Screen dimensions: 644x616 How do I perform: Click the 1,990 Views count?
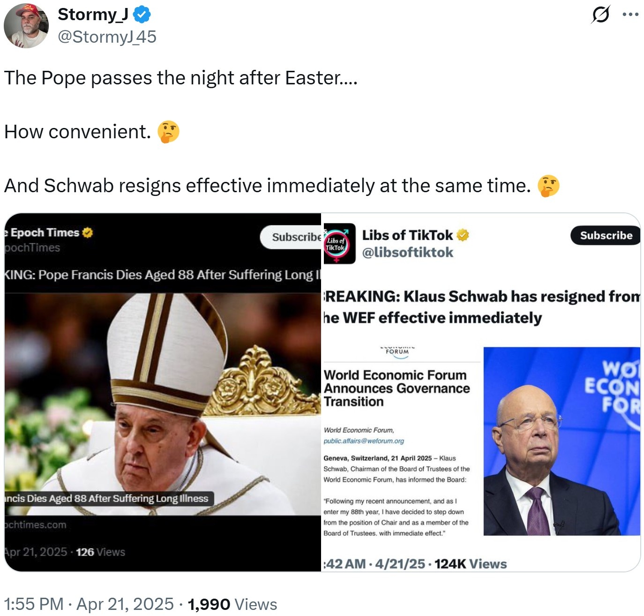(232, 604)
